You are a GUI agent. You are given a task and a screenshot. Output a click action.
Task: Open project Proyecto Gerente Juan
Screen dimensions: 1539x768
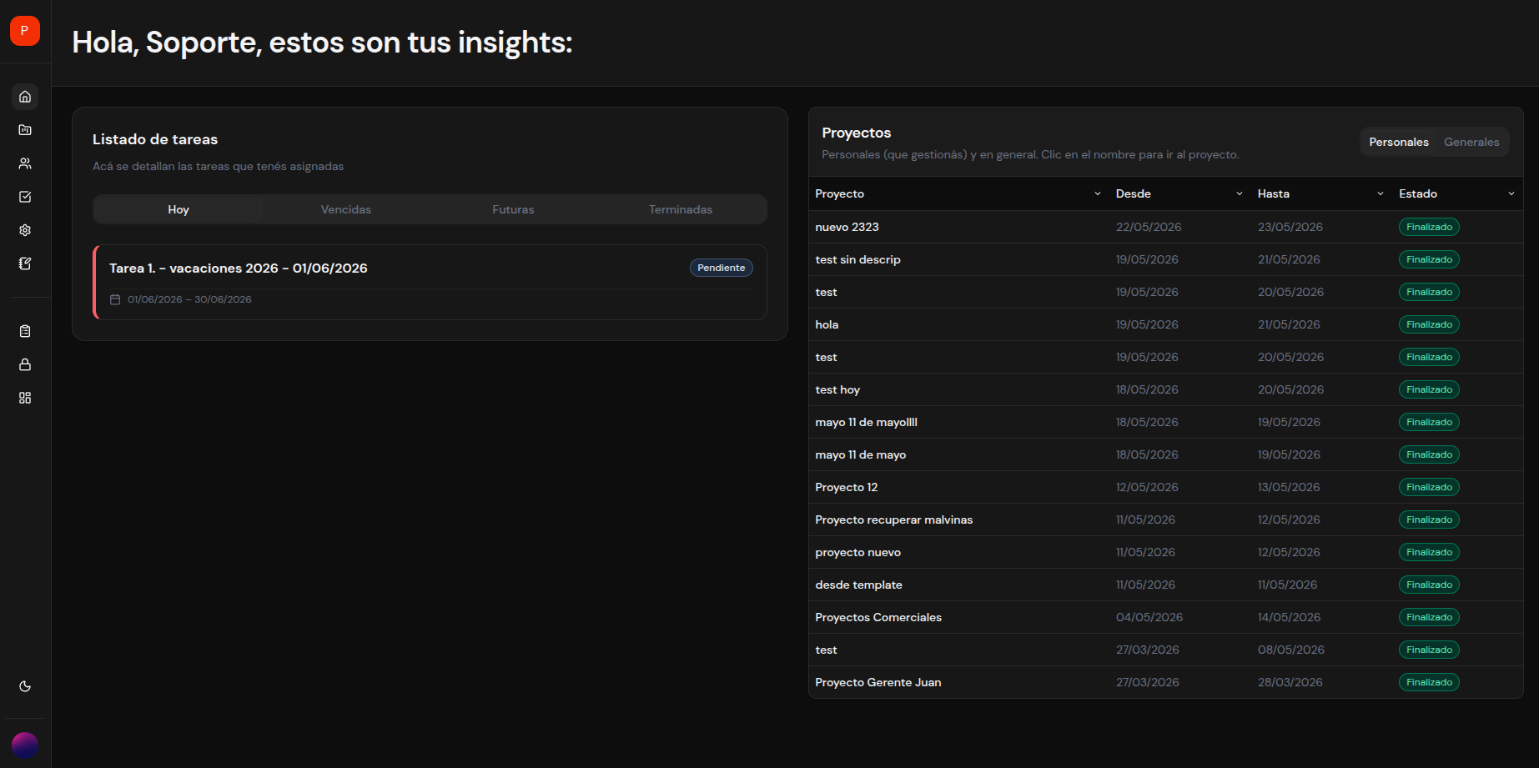[878, 682]
